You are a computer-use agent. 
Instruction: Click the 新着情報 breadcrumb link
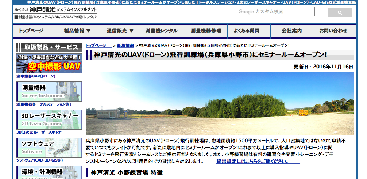pyautogui.click(x=125, y=45)
